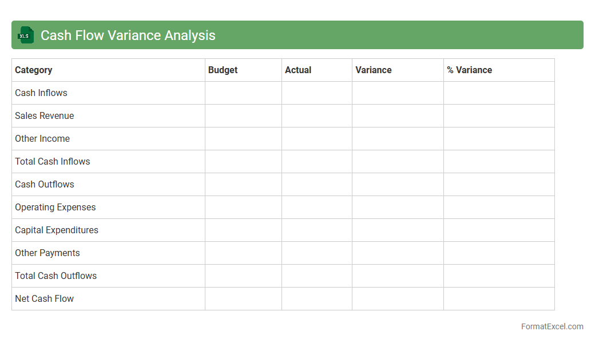Viewport: 595px width, 343px height.
Task: Click the Cash Flow Variance Analysis title
Action: (x=128, y=35)
